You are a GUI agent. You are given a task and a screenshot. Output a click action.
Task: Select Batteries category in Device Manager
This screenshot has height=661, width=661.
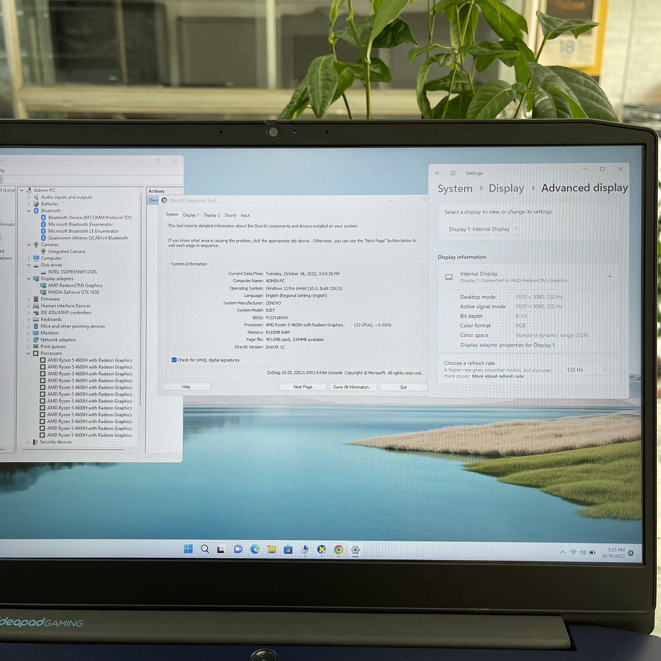click(50, 204)
